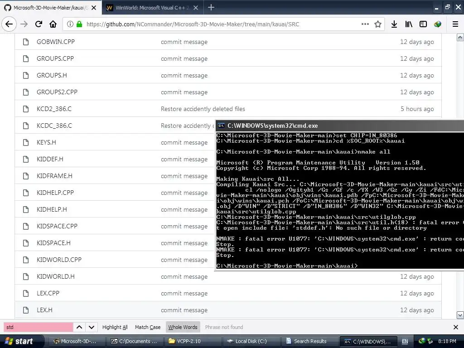
Task: Toggle Highlight All in find bar
Action: pyautogui.click(x=115, y=327)
